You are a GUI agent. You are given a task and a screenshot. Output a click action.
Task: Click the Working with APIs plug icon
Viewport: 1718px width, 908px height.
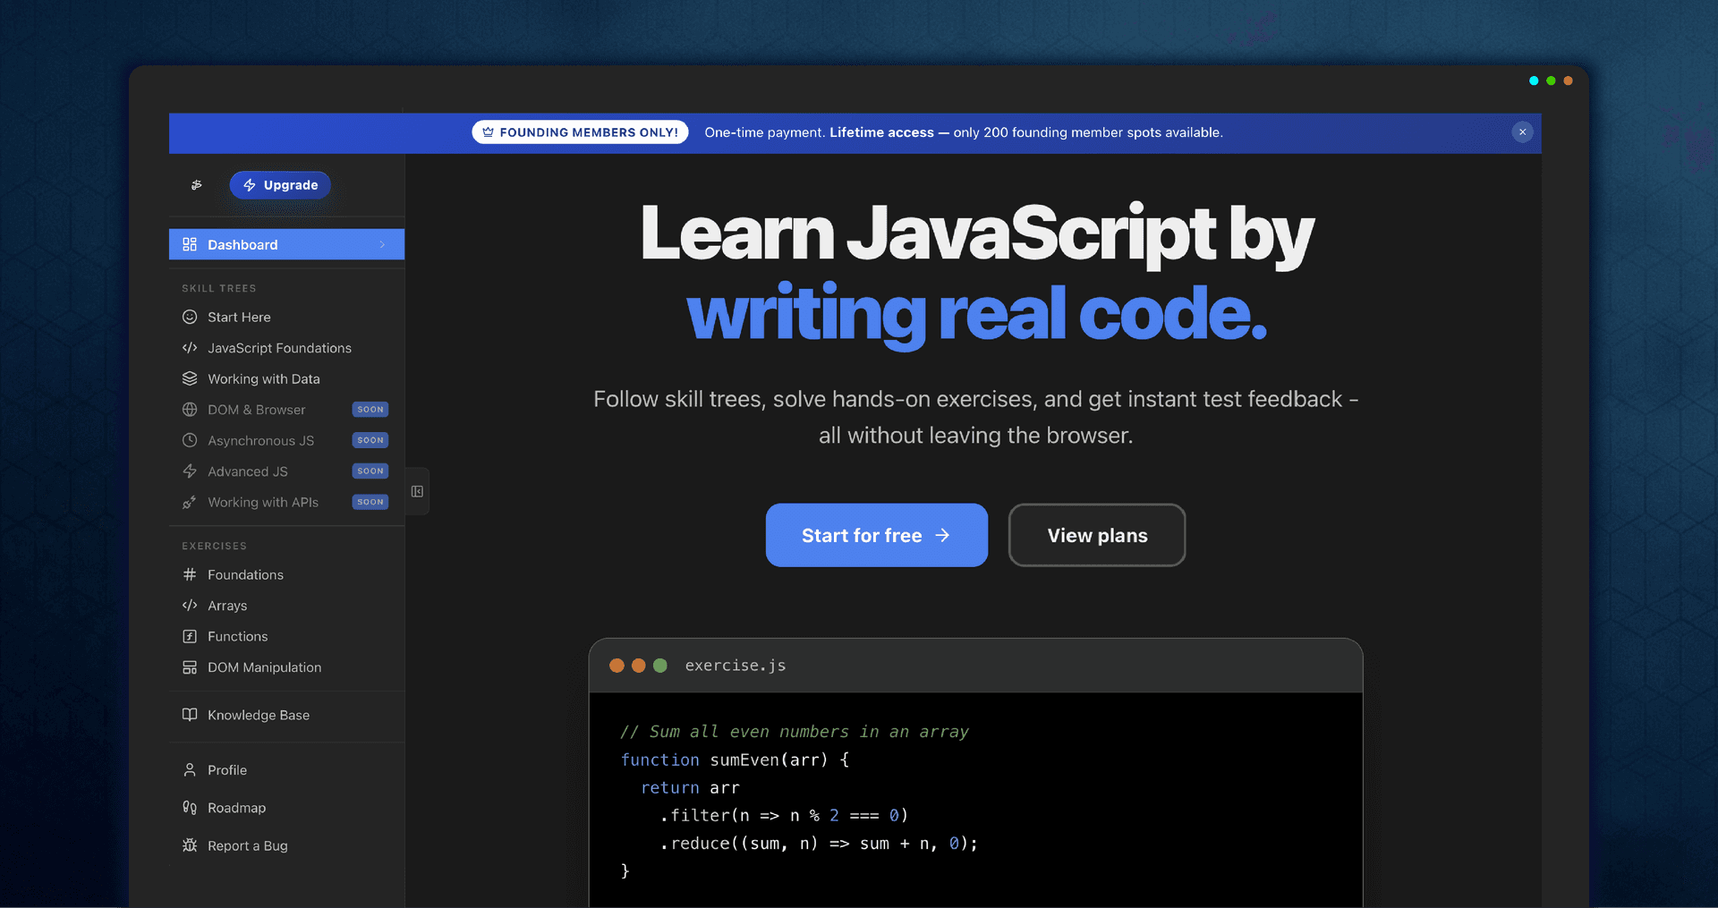190,502
